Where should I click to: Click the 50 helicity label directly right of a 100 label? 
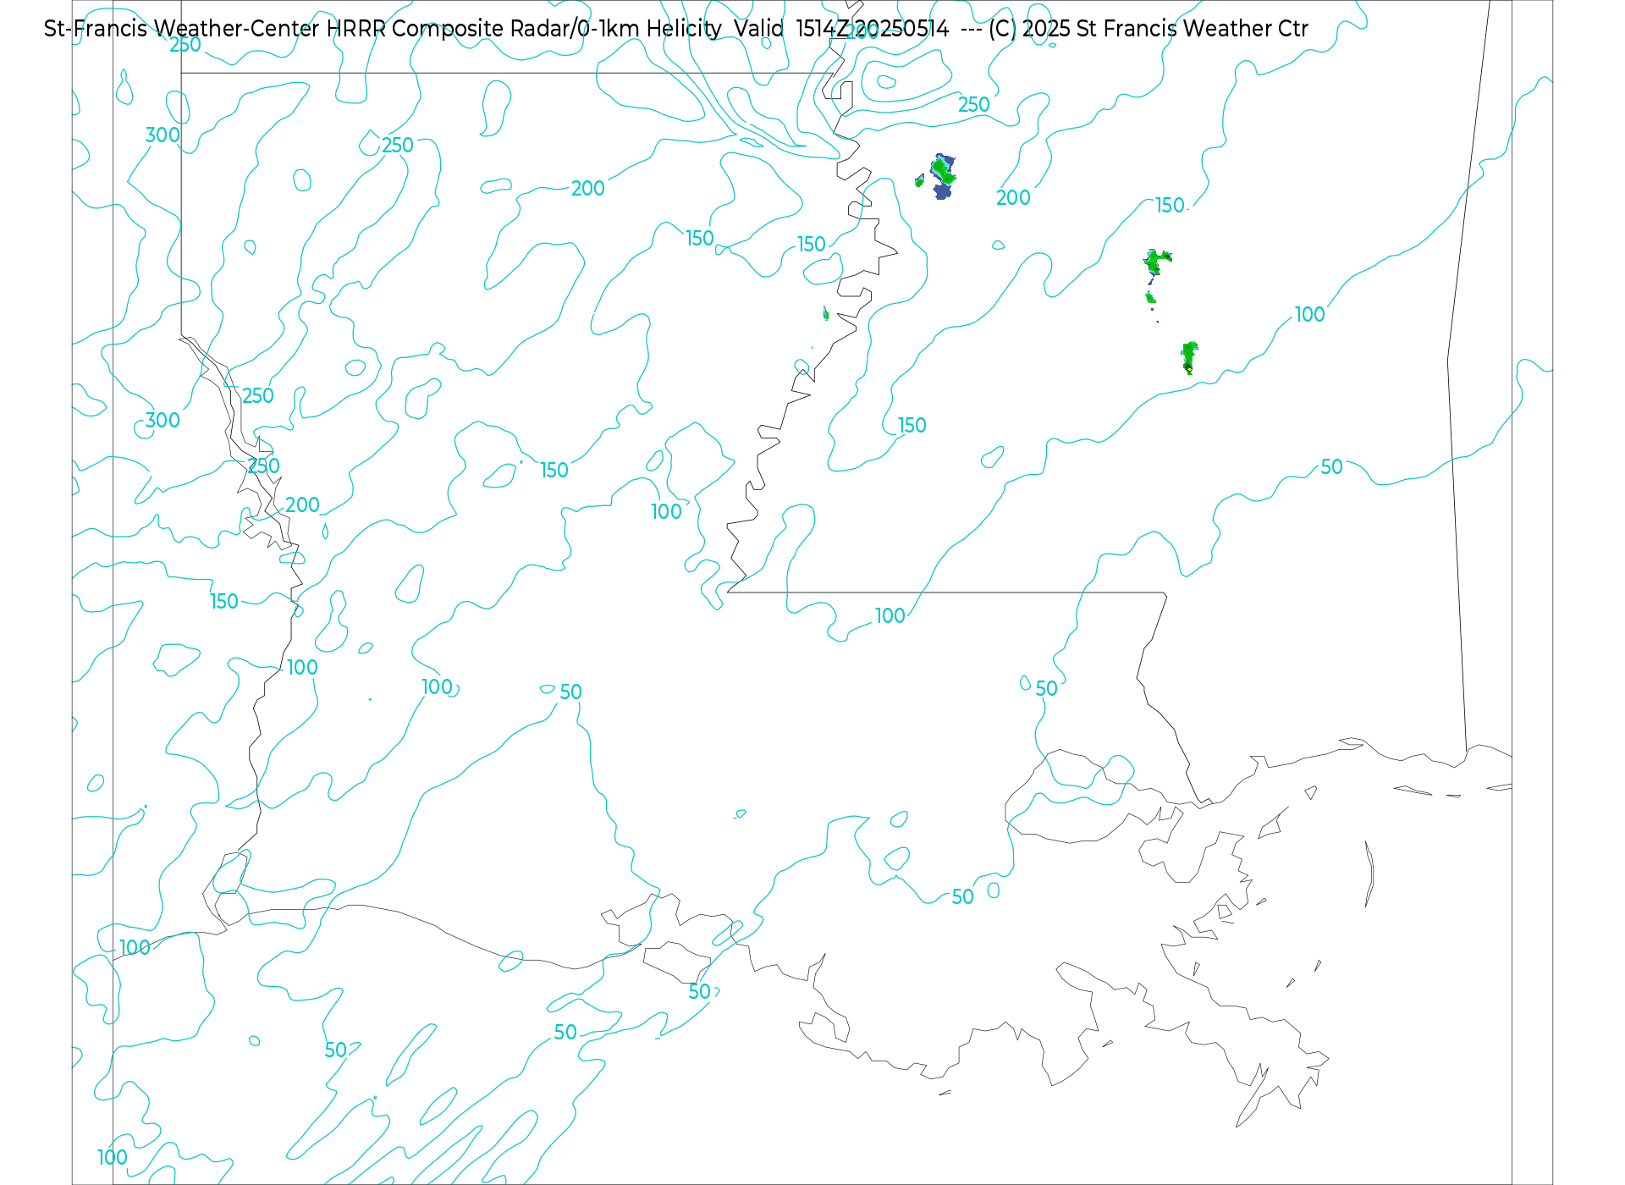pyautogui.click(x=570, y=692)
